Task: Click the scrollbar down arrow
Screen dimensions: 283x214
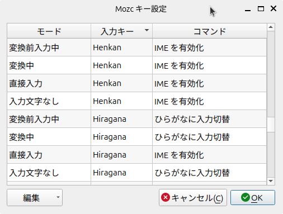Action: (271, 181)
